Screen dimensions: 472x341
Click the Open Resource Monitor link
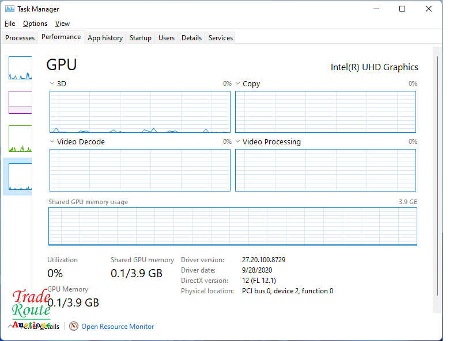point(118,326)
